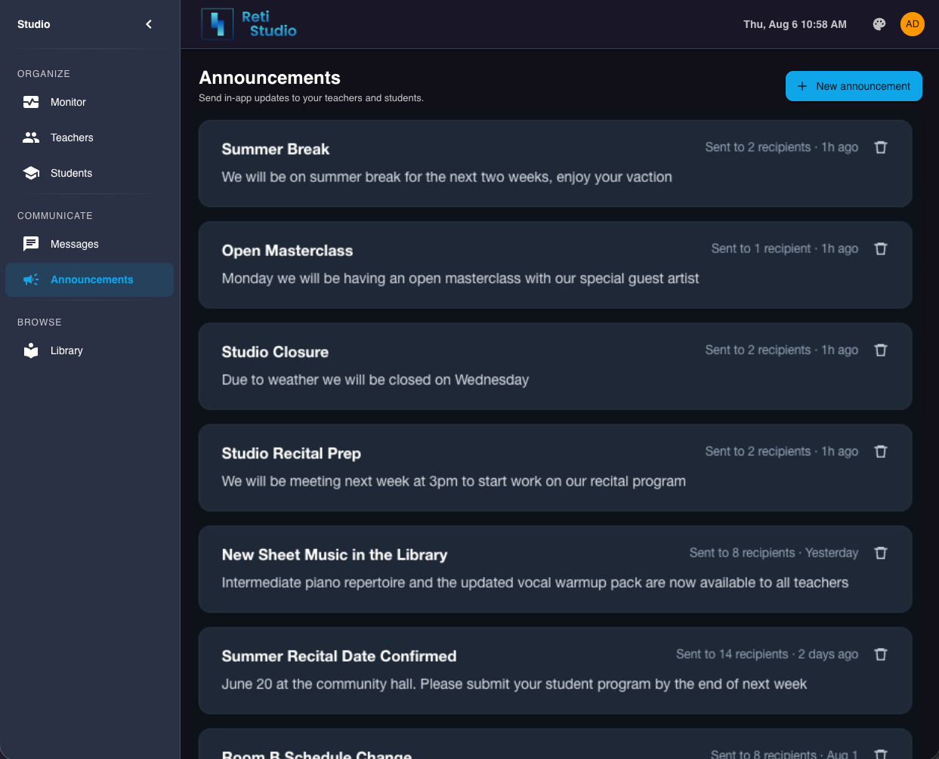
Task: Click the Teachers people icon
Action: (x=31, y=137)
